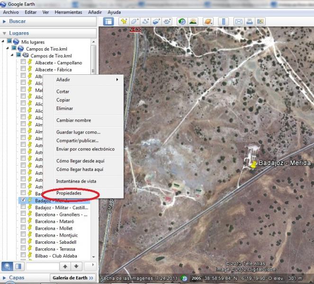Screen dimensions: 314x284
Task: Click the Galería de Earth button
Action: click(x=72, y=278)
